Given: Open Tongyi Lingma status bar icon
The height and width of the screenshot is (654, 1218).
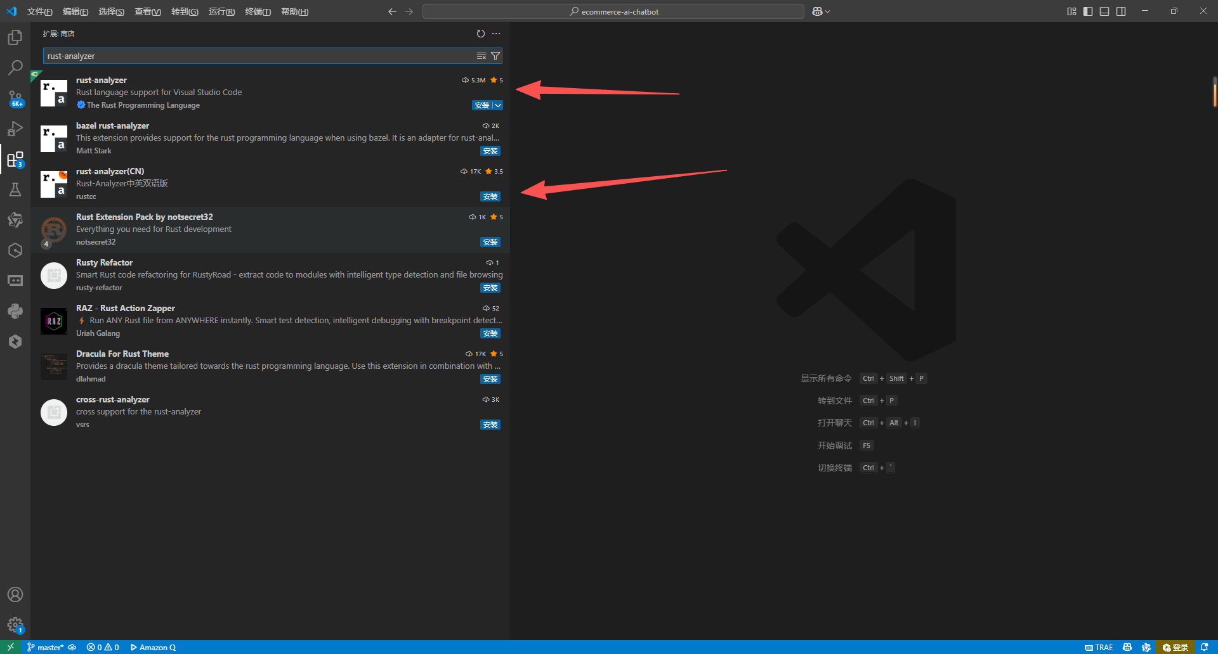Looking at the screenshot, I should click(1146, 647).
